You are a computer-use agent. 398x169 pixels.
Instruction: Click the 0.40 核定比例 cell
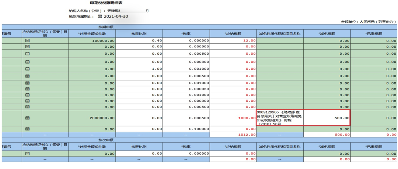coord(139,40)
